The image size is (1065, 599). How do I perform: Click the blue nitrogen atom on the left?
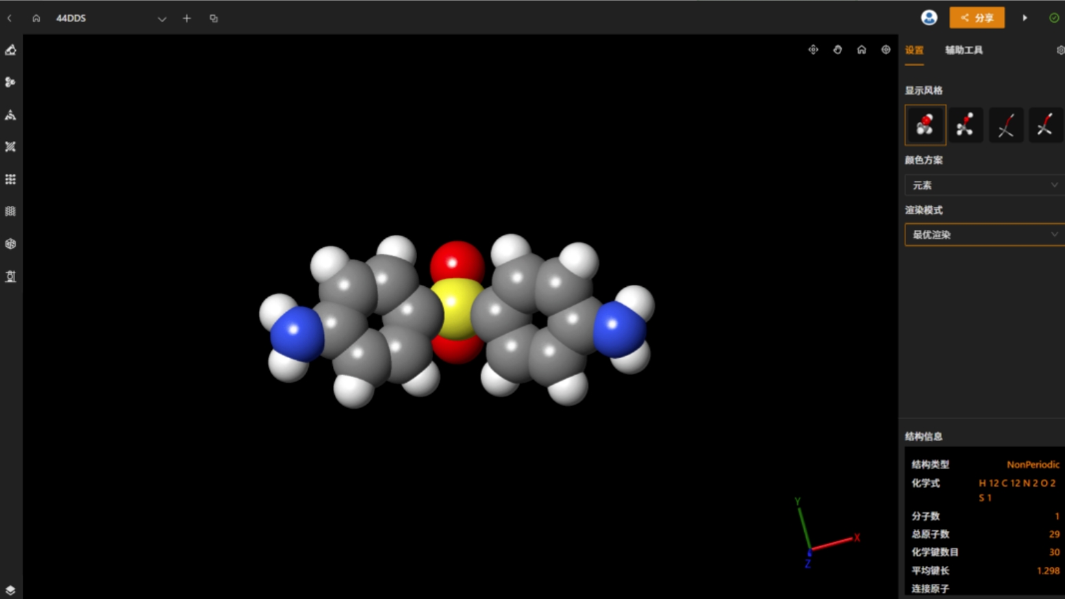(x=296, y=333)
